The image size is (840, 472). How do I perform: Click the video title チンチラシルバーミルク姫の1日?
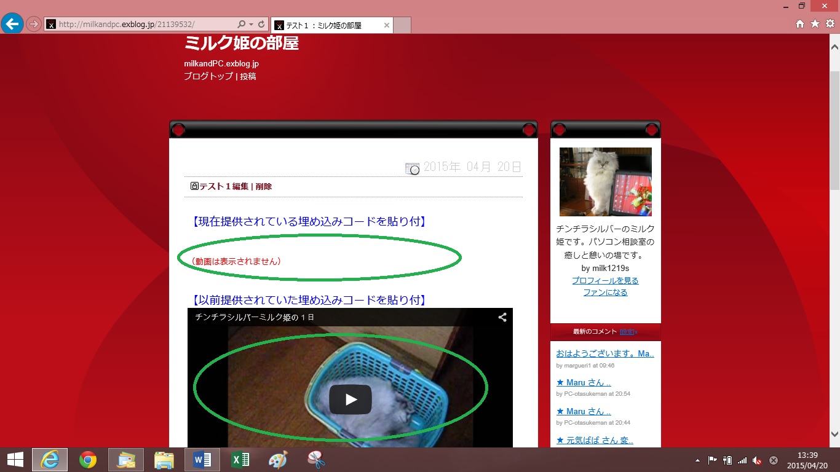[255, 317]
